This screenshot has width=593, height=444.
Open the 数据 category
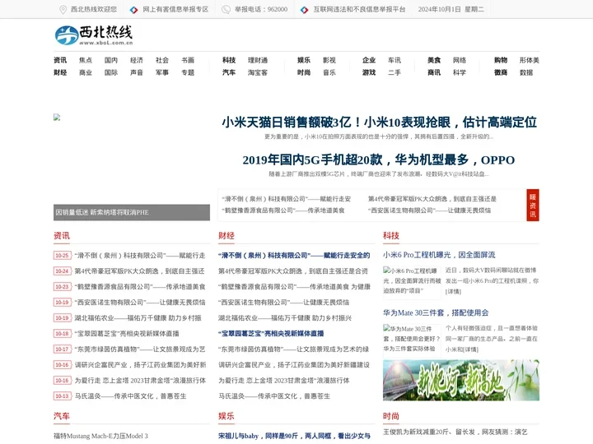(526, 72)
